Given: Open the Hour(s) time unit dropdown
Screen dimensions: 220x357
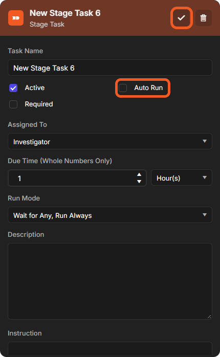Looking at the screenshot, I should (x=182, y=178).
